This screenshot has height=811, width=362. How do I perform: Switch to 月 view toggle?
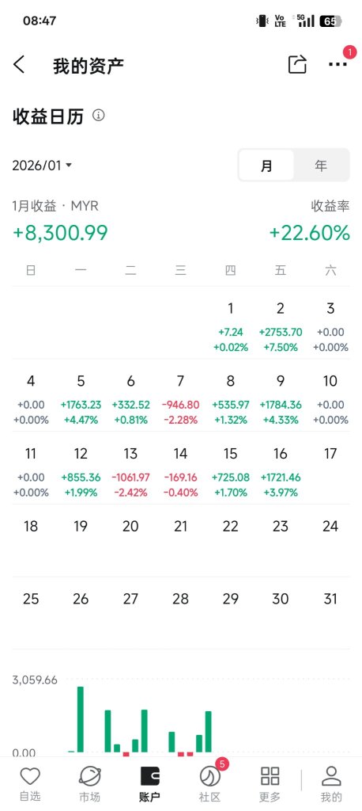(x=266, y=166)
